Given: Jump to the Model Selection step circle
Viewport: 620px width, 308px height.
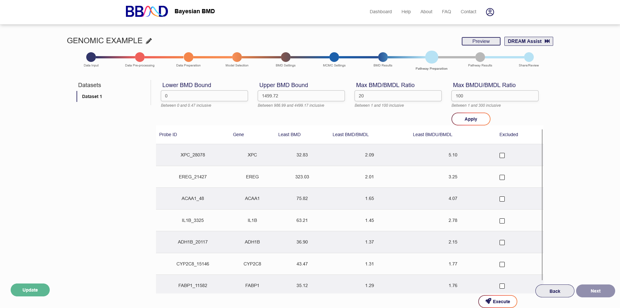Looking at the screenshot, I should tap(237, 57).
